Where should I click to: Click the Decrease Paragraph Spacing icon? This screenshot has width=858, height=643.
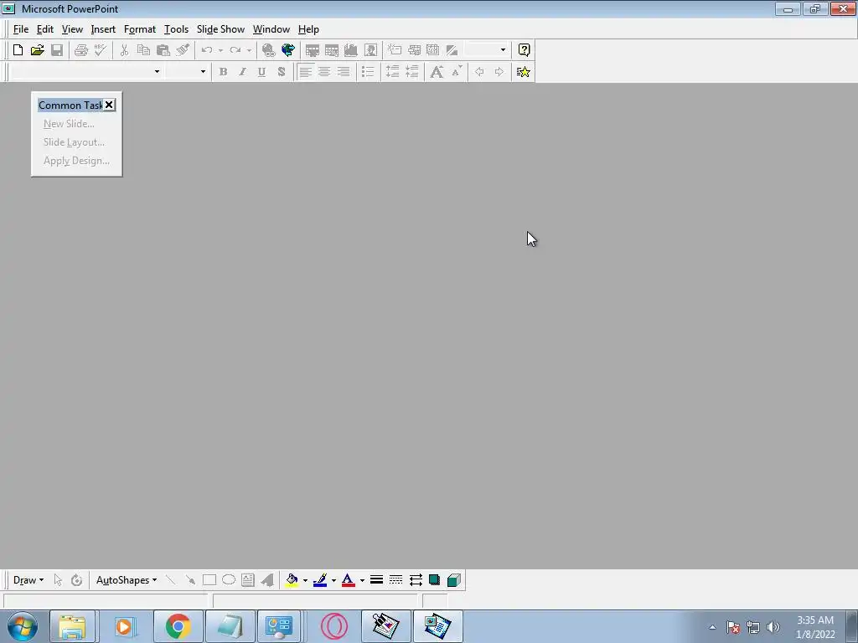(x=412, y=72)
